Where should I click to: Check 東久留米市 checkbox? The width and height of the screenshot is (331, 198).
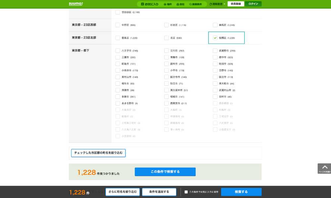pyautogui.click(x=166, y=90)
